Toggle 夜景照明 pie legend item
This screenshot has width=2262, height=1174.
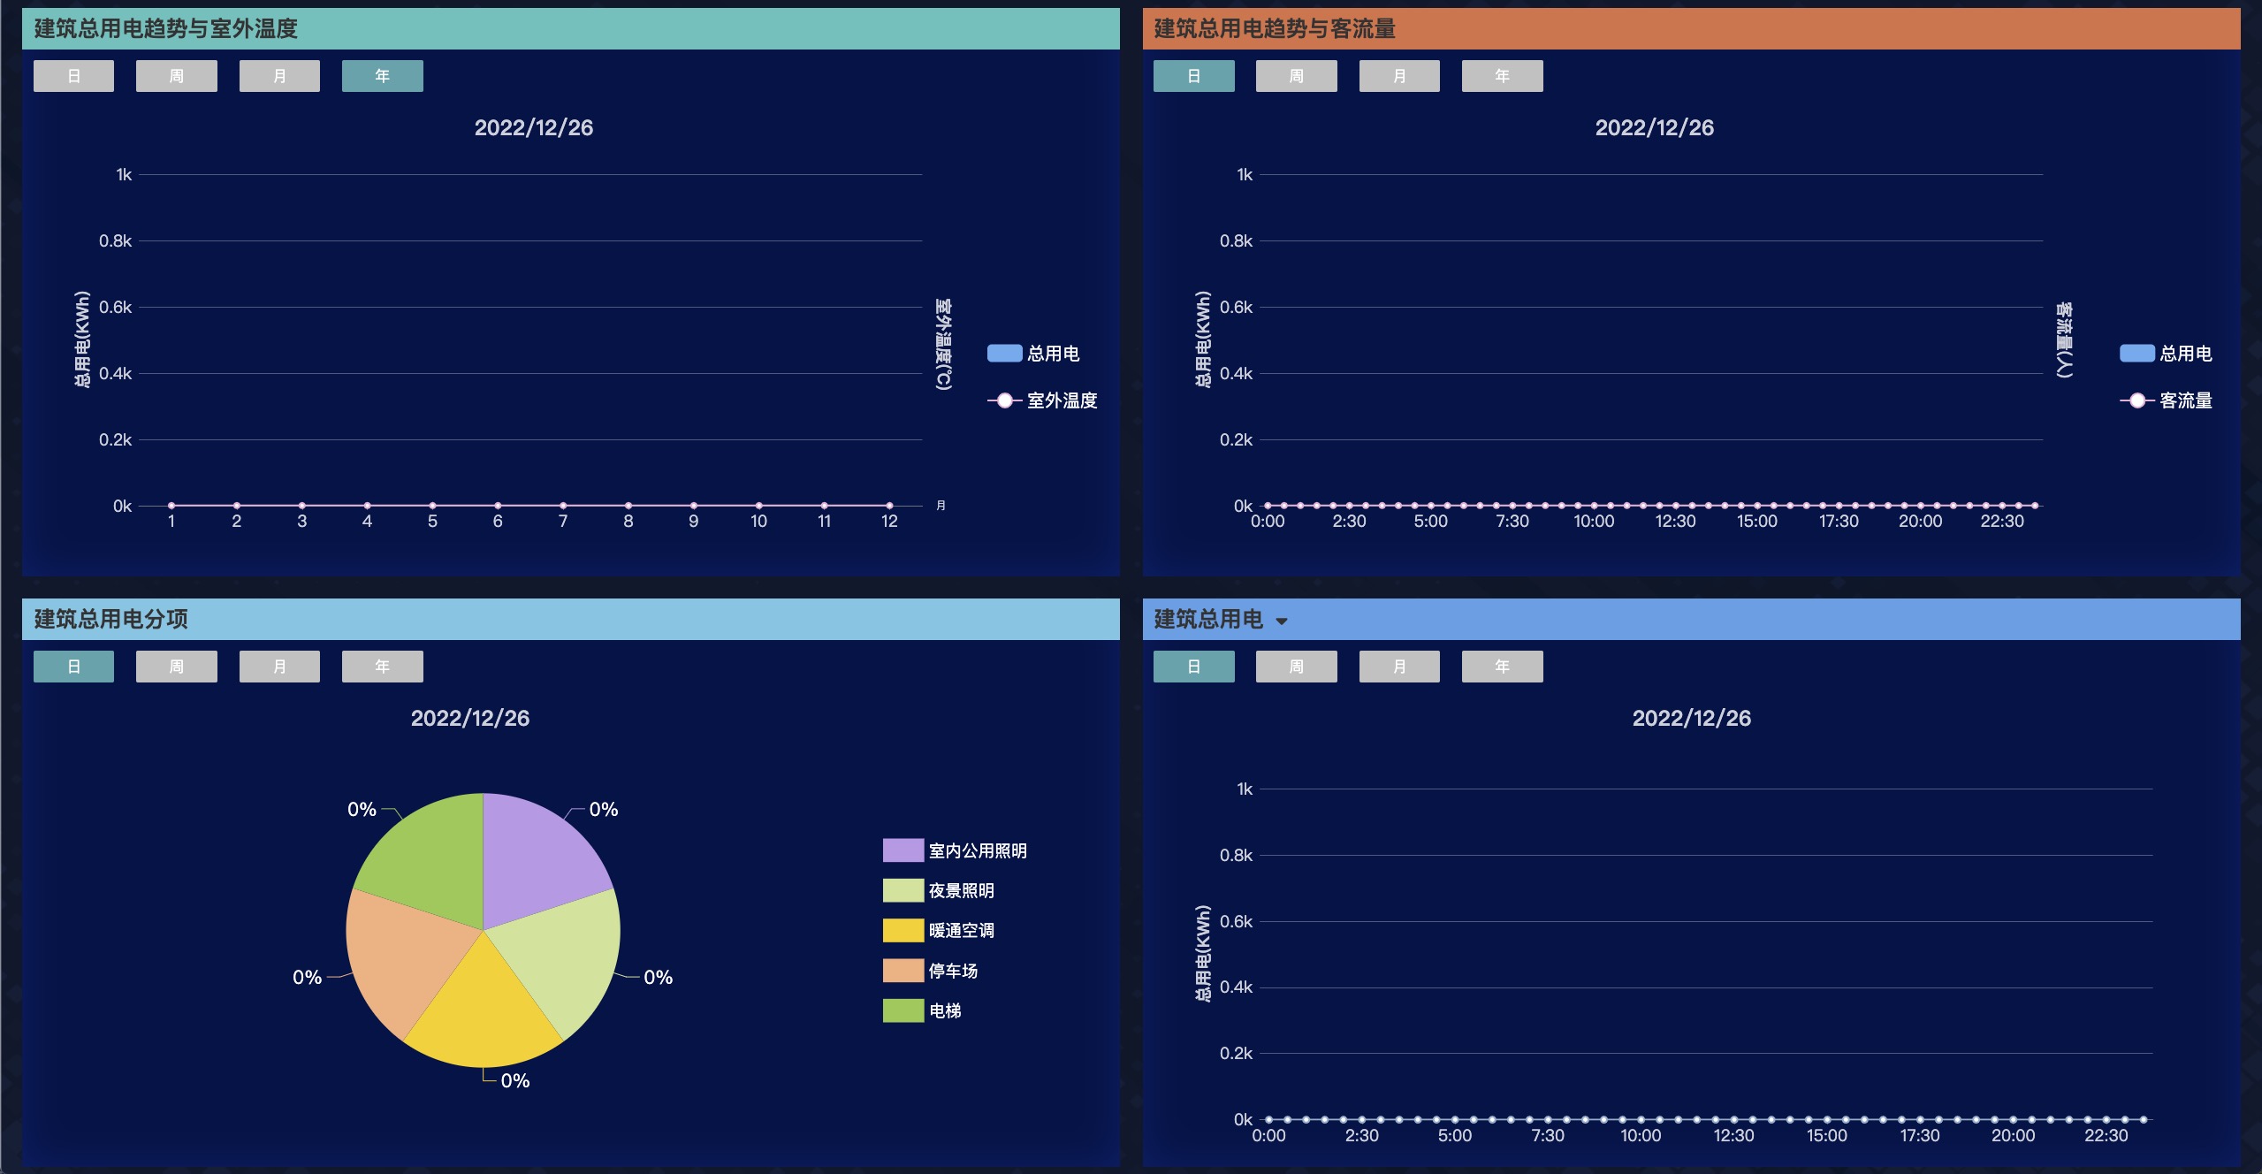point(939,890)
